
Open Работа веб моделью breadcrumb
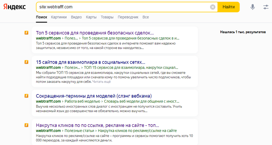tap(82, 101)
